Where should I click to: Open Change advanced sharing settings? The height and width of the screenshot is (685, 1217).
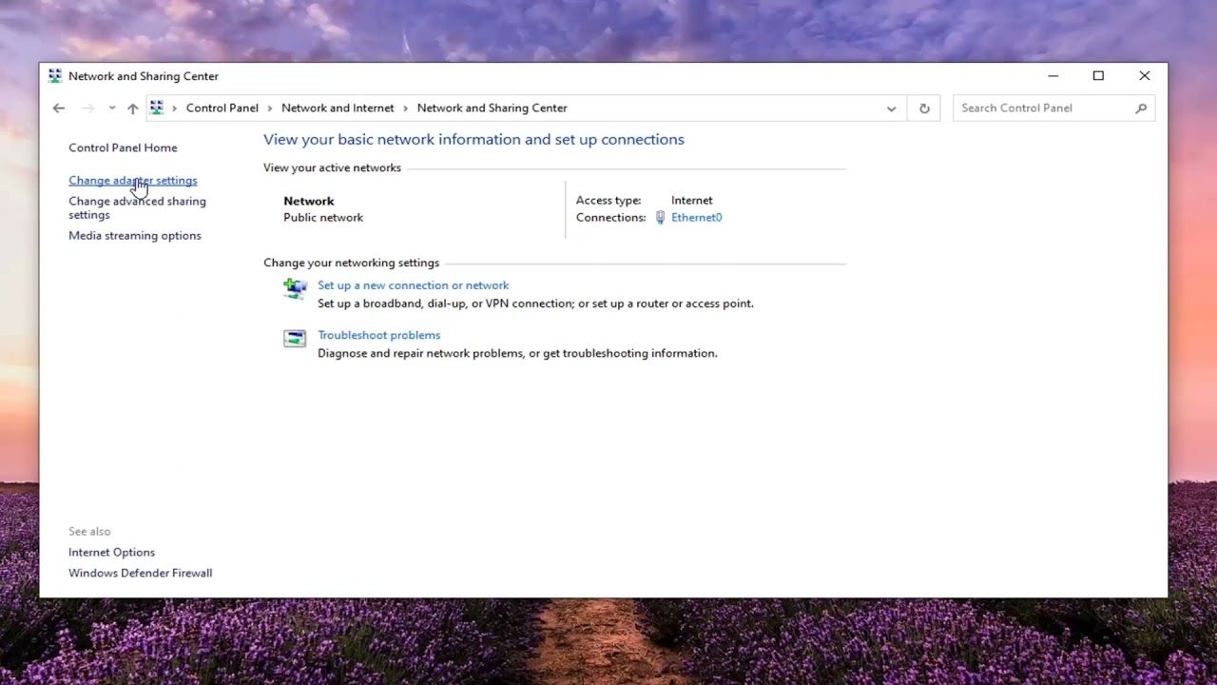[x=137, y=207]
